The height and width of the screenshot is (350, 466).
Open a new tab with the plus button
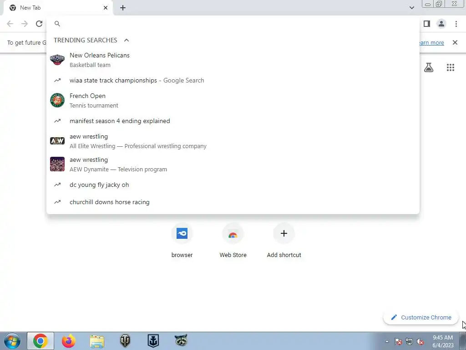[123, 8]
